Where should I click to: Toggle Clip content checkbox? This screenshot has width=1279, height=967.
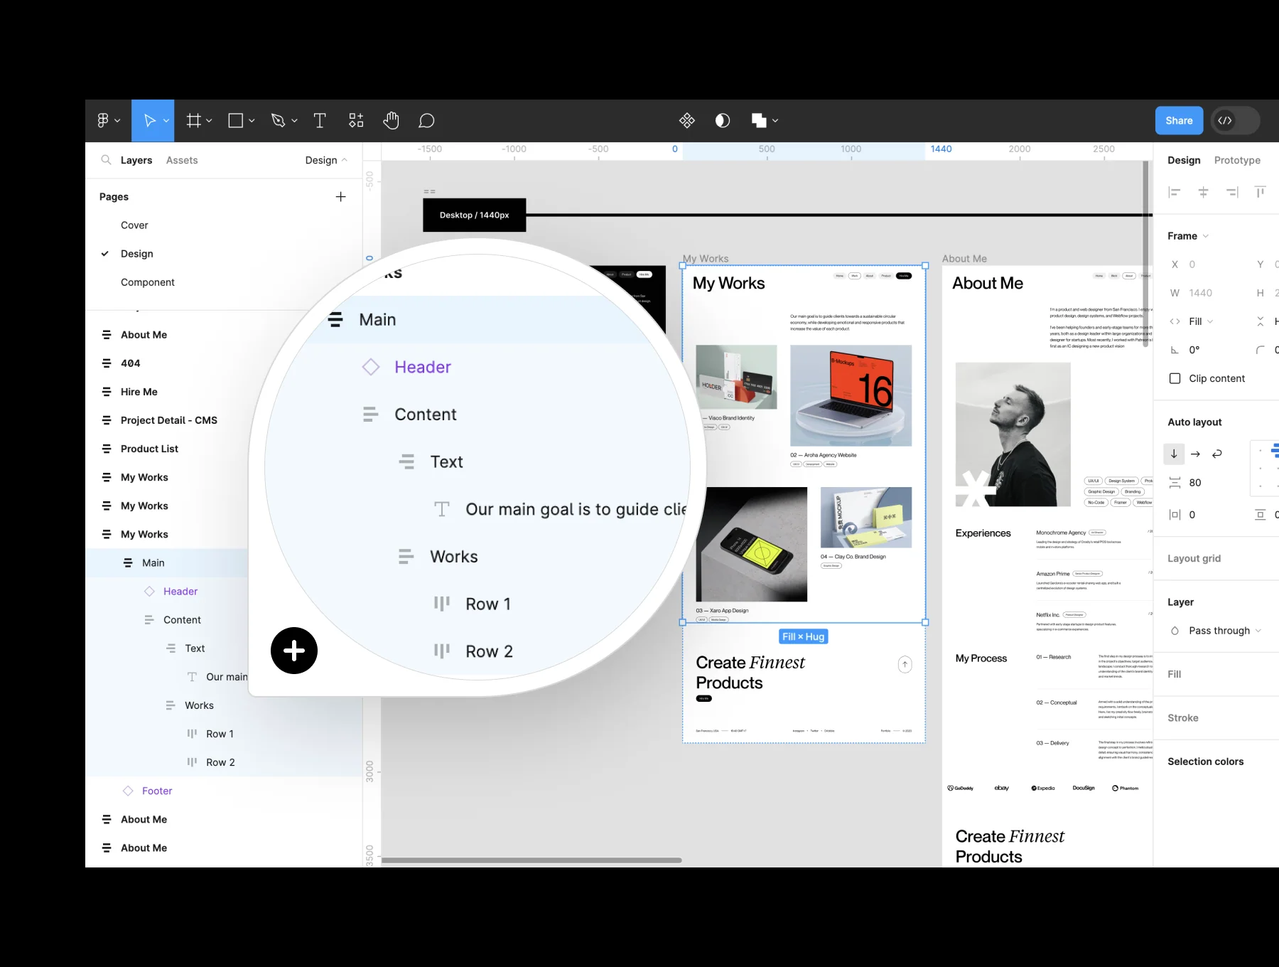(x=1175, y=378)
